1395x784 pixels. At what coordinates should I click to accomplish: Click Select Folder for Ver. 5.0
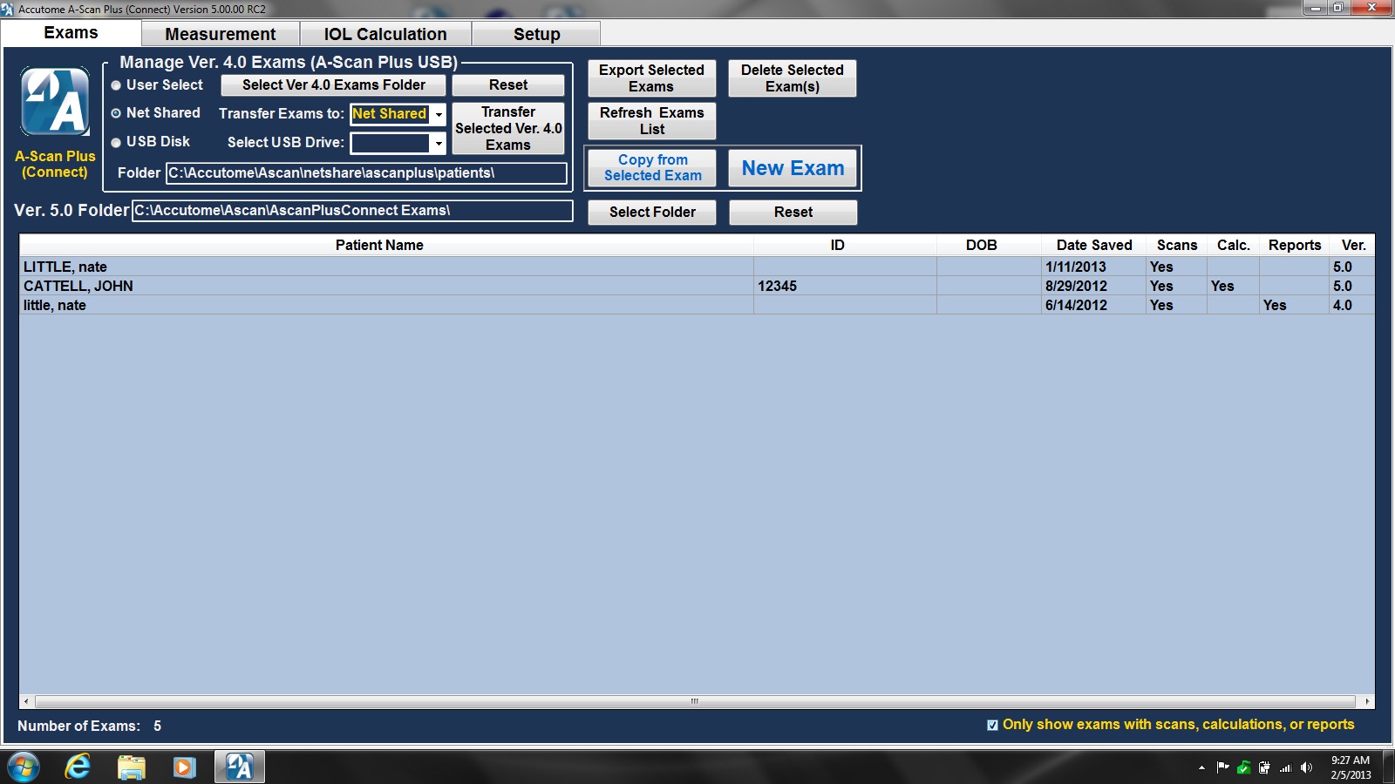point(651,213)
